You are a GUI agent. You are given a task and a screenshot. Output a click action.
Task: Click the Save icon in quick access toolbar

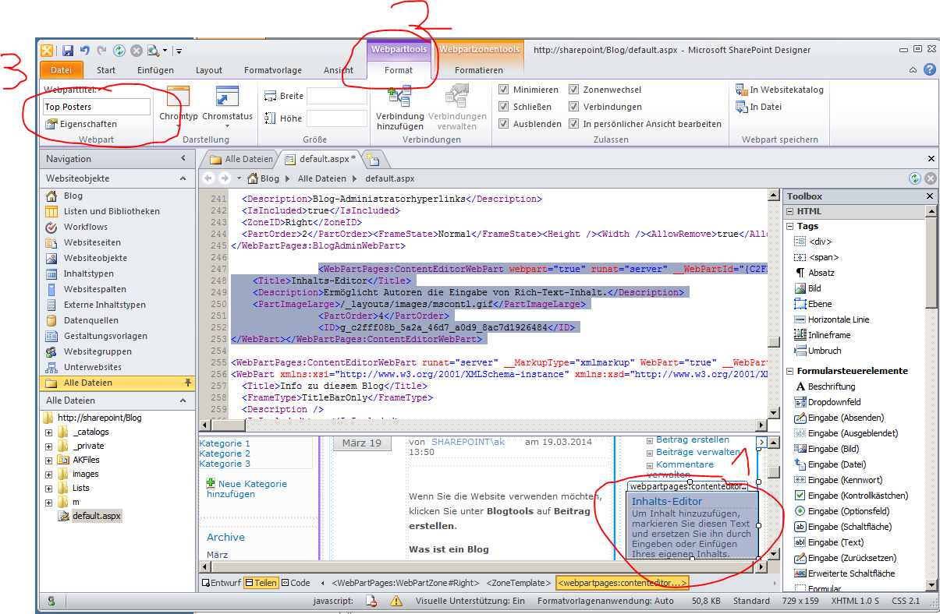(68, 51)
